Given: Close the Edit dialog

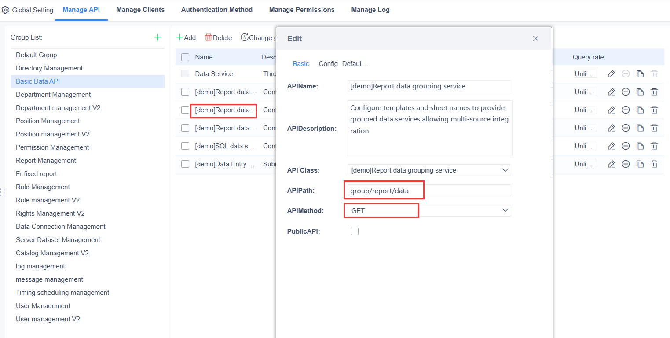Looking at the screenshot, I should coord(535,38).
